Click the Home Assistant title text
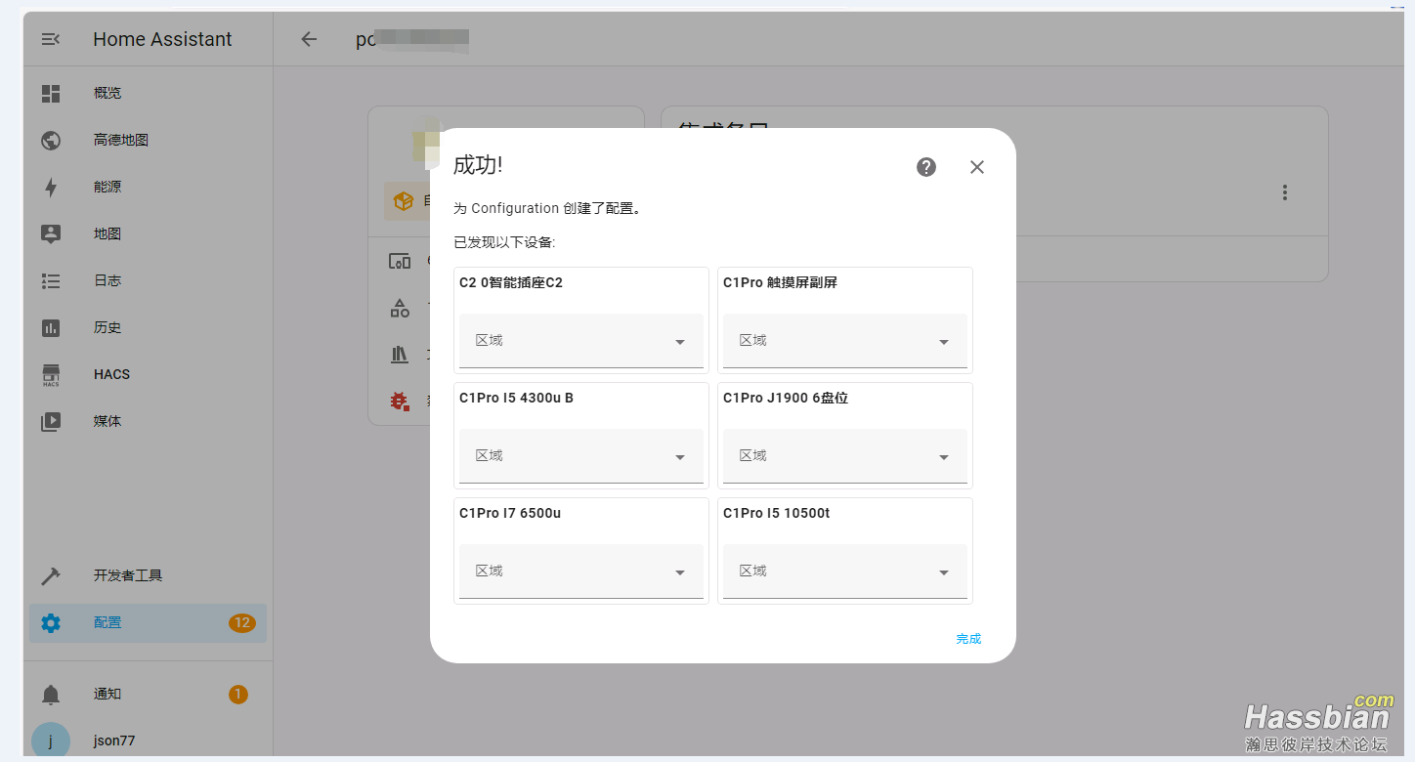The image size is (1415, 762). pos(162,39)
